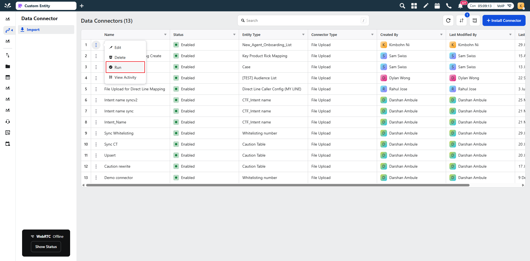Open the form settings icon in left sidebar
Viewport: 530px width, 261px height.
[8, 133]
